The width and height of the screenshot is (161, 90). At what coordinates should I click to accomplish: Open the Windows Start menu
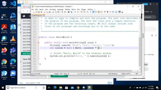tap(3, 88)
